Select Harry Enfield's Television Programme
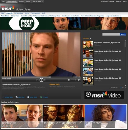128x130 pixels. click(x=92, y=16)
